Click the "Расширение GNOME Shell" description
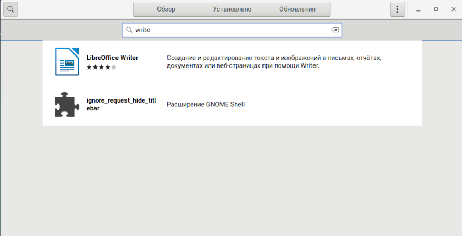 [x=205, y=105]
